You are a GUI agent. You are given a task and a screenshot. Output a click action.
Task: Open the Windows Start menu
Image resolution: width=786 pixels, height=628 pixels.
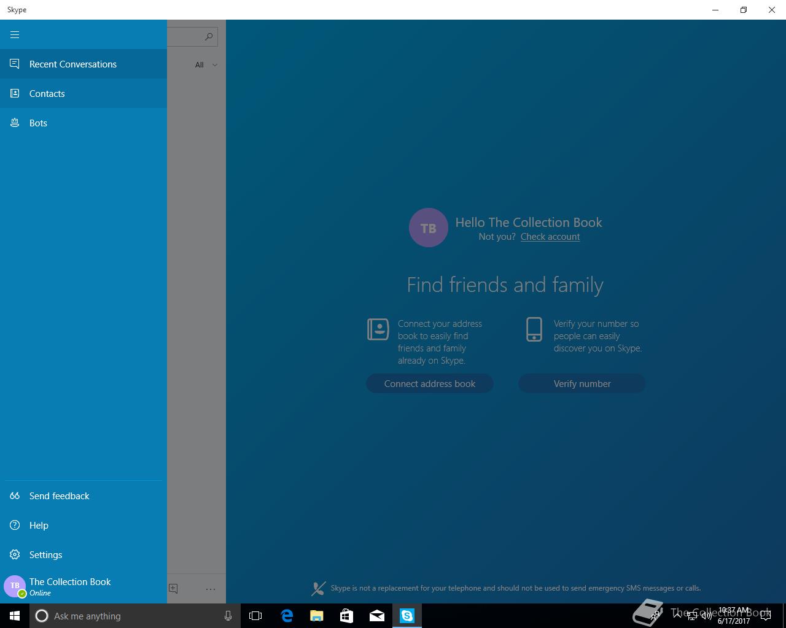click(15, 616)
